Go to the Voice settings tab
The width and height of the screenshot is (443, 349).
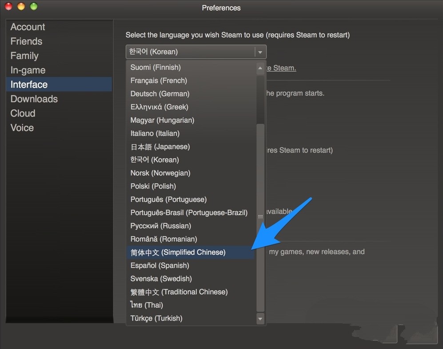[x=22, y=128]
